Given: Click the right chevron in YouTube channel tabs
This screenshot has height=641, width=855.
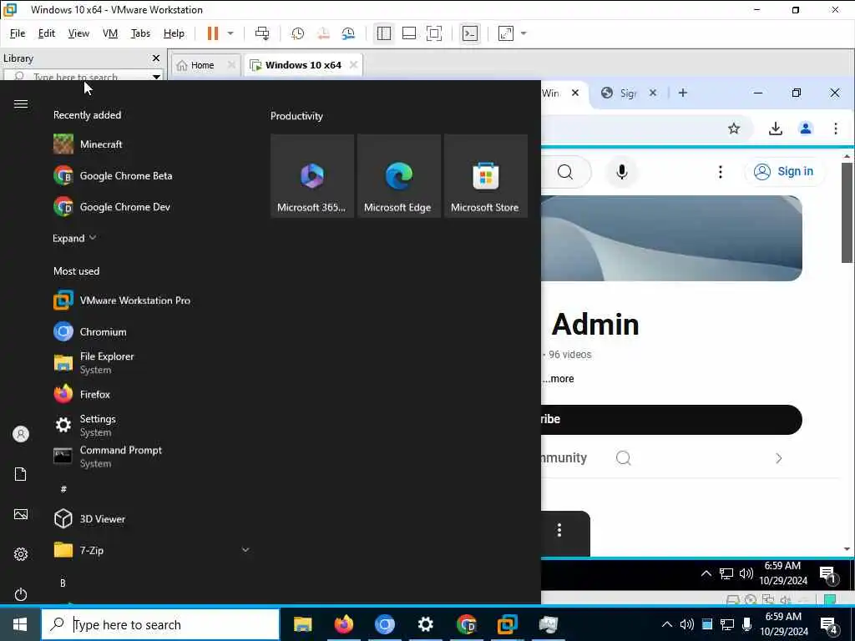Looking at the screenshot, I should pyautogui.click(x=779, y=458).
